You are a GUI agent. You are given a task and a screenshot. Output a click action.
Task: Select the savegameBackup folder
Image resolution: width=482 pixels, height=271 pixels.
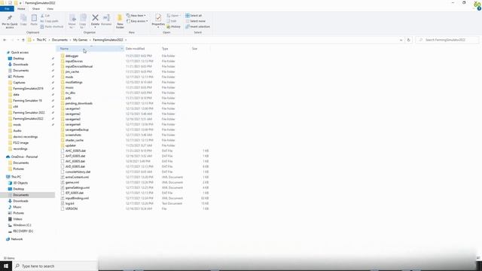click(77, 129)
